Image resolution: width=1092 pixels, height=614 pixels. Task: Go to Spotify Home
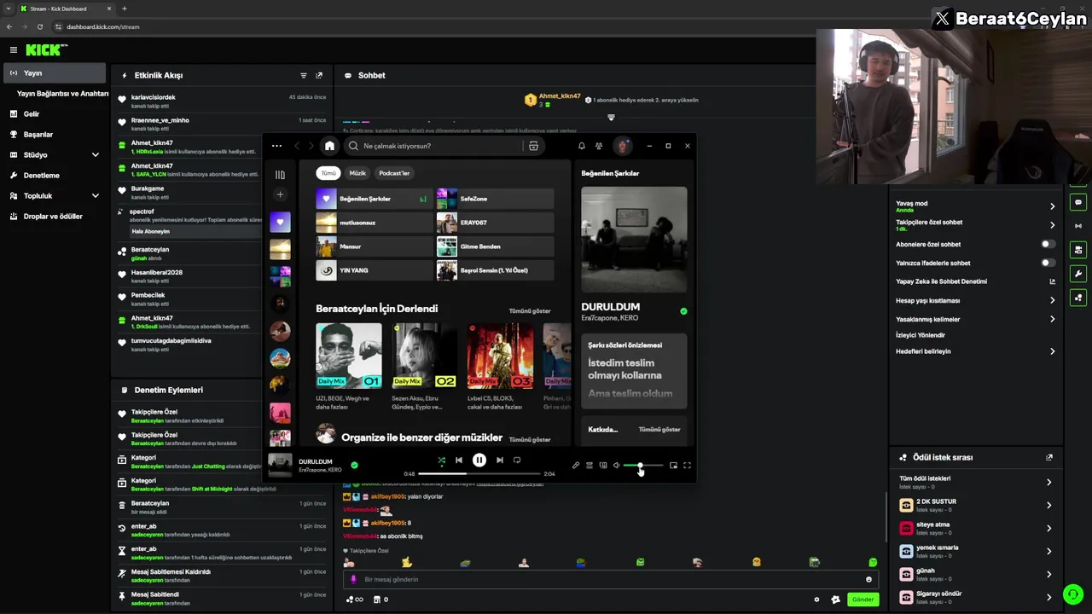329,146
